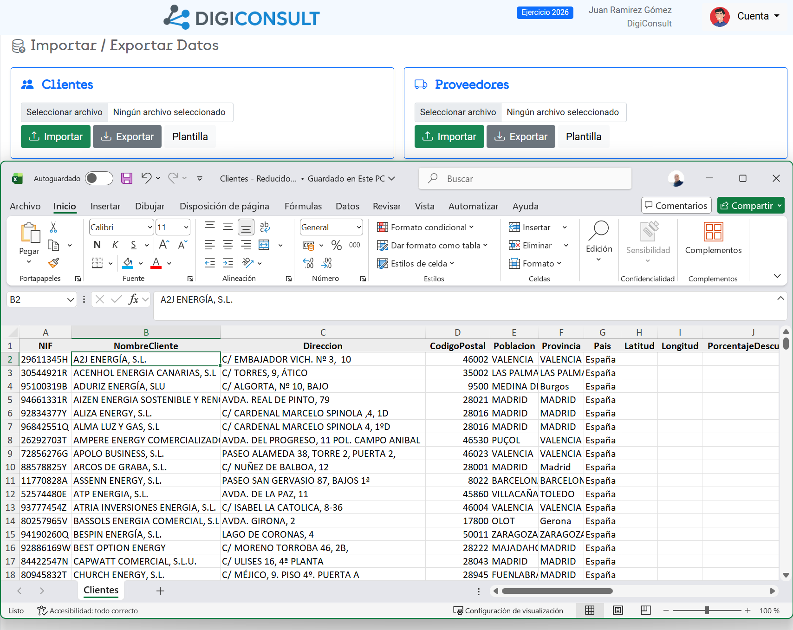
Task: Click Plantilla button under Clientes
Action: coord(190,136)
